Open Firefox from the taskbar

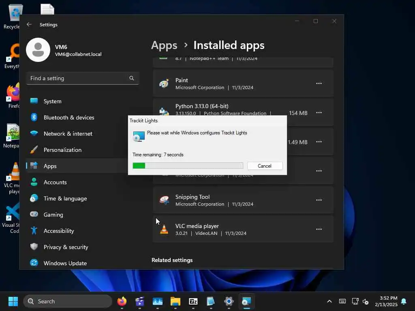122,301
